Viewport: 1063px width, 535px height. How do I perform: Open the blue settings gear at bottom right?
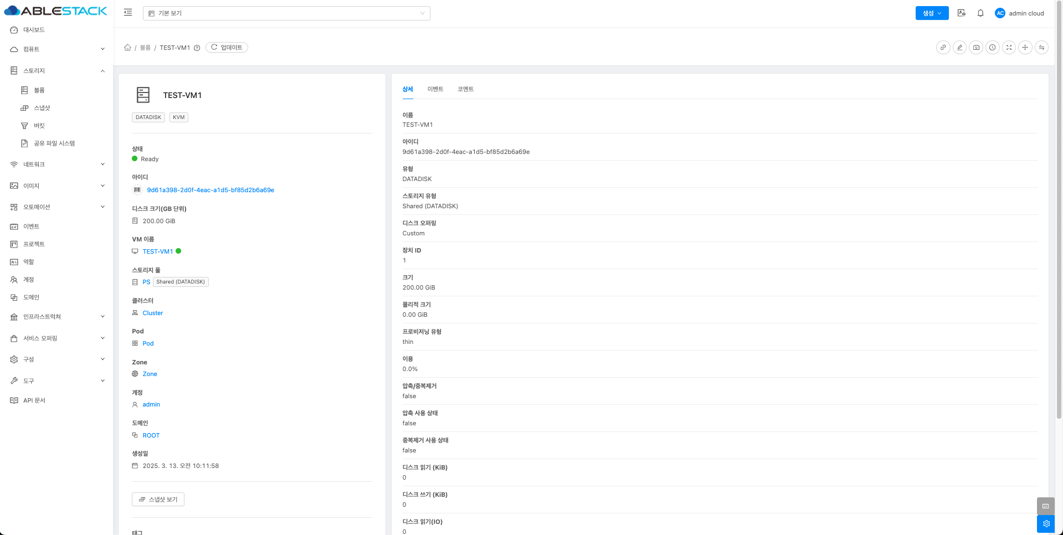click(1046, 523)
